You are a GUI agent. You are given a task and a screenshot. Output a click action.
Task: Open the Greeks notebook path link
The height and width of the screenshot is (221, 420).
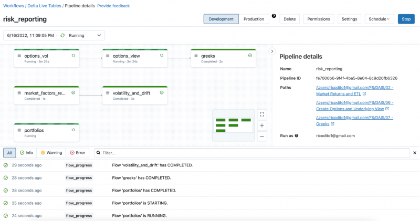pos(354,121)
